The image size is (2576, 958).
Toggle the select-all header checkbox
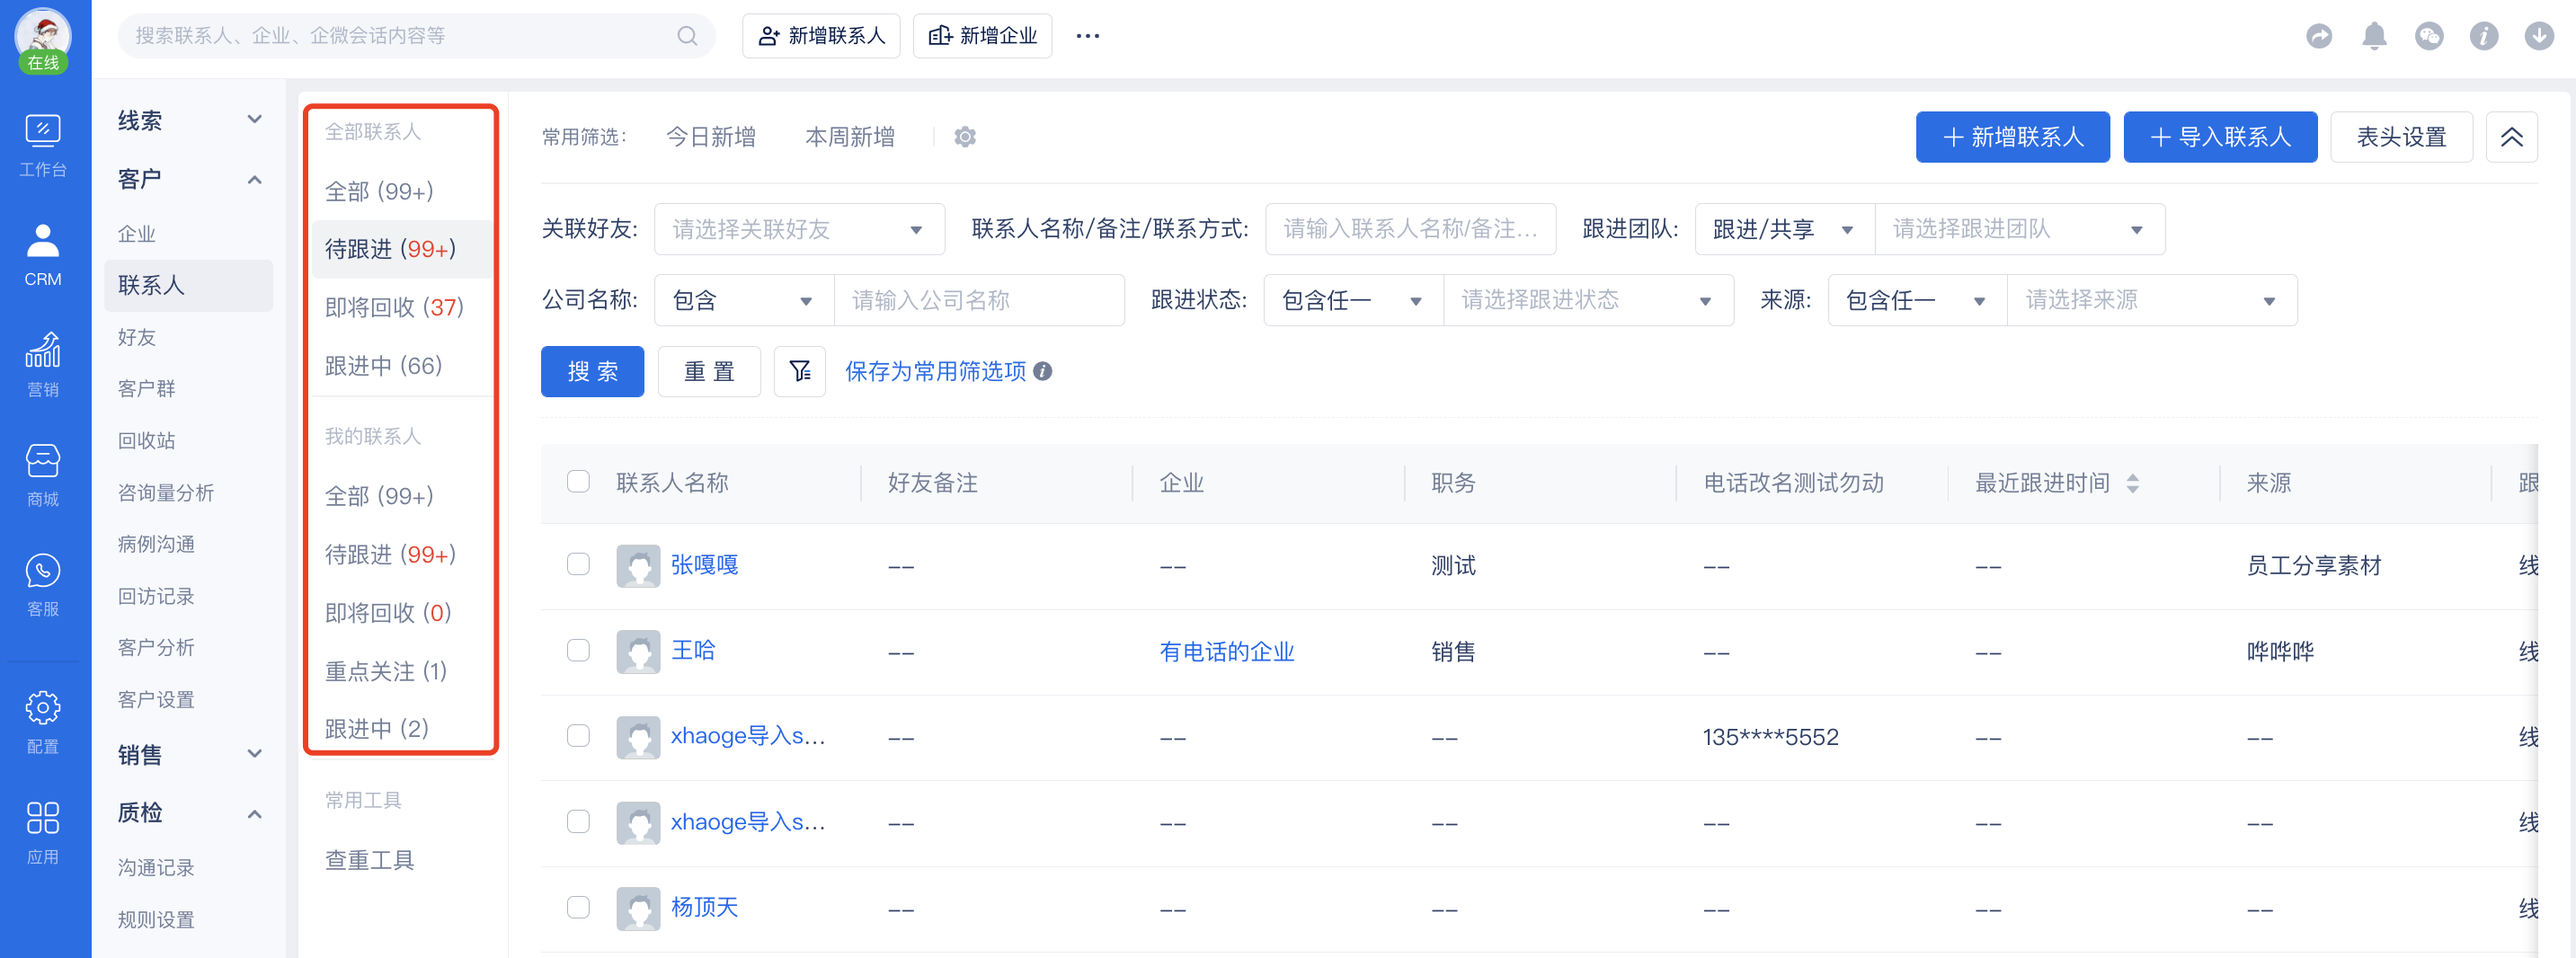[578, 482]
